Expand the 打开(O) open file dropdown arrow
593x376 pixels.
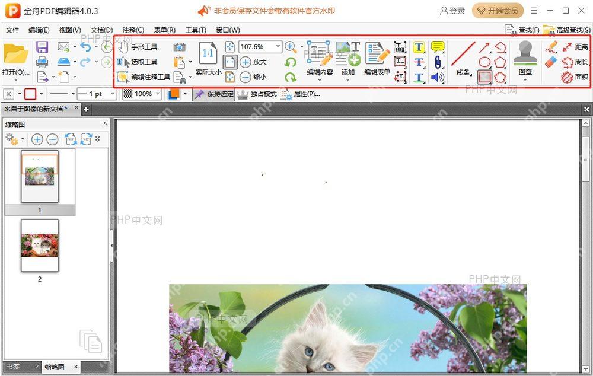point(15,80)
